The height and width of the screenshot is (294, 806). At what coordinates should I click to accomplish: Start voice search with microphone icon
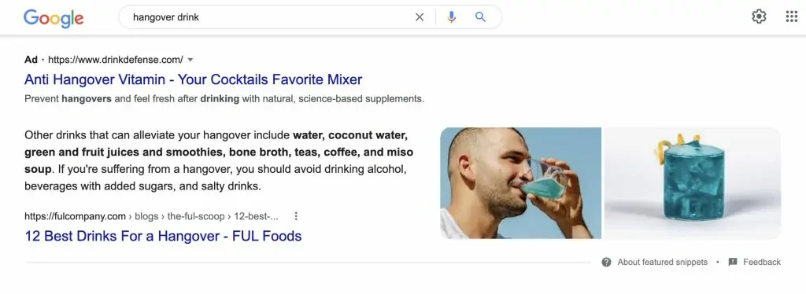coord(451,17)
